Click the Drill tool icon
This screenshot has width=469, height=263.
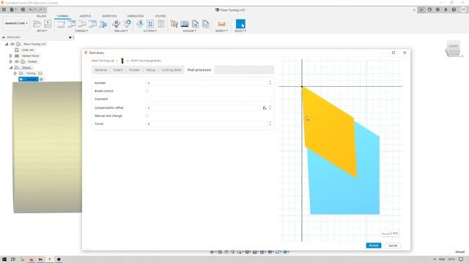coord(117,23)
